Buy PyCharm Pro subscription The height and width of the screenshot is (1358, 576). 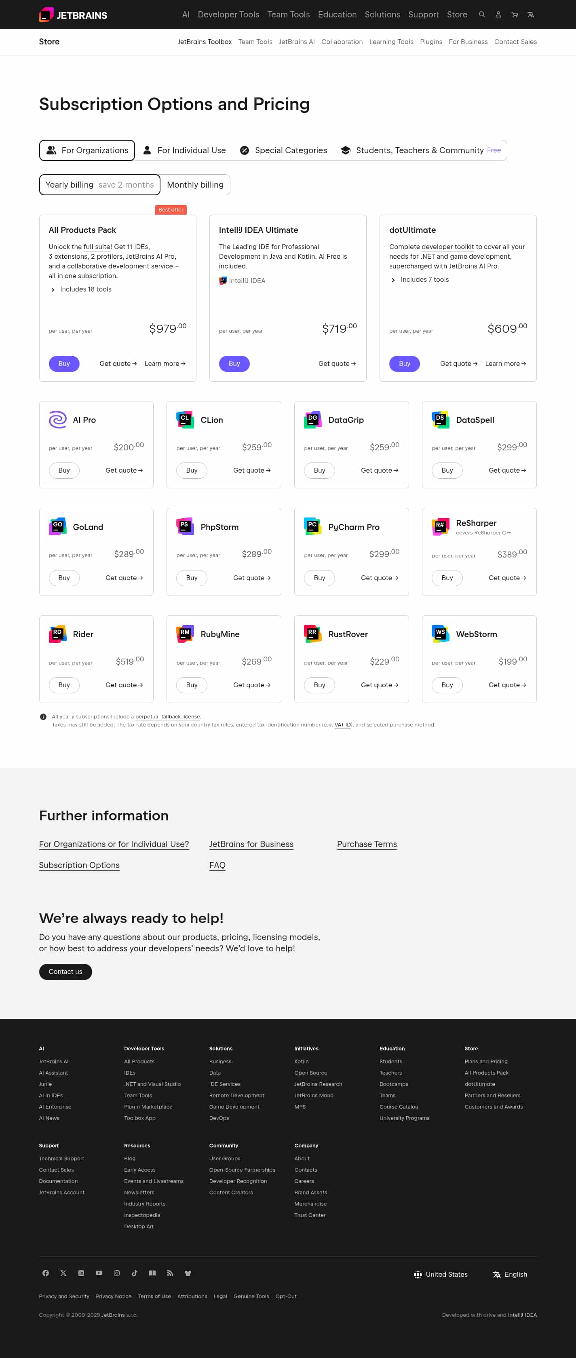[x=319, y=578]
